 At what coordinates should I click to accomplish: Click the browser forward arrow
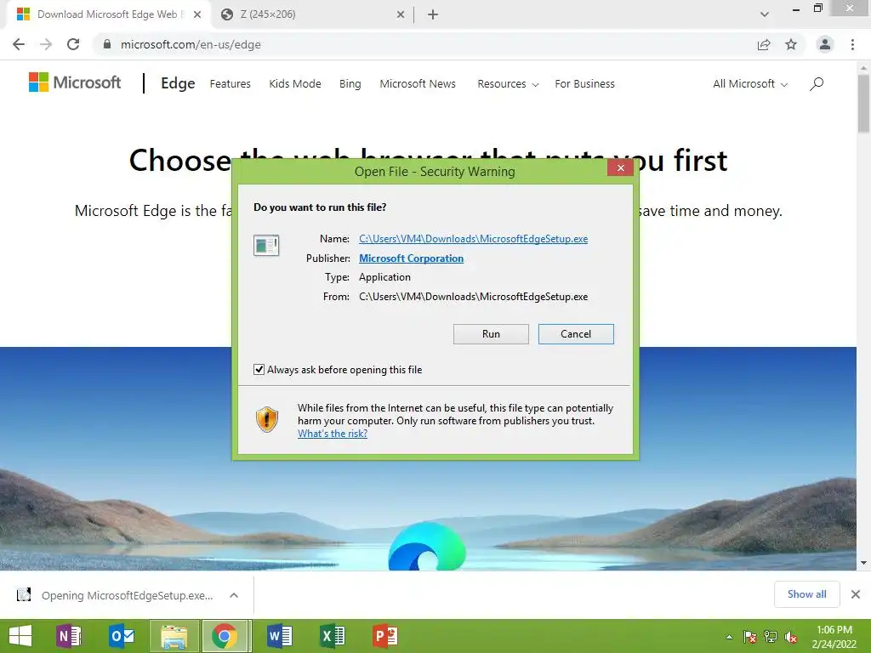point(46,44)
